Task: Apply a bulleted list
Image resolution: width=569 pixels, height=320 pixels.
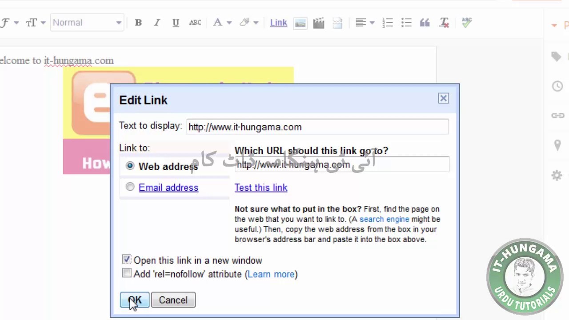Action: pyautogui.click(x=406, y=23)
